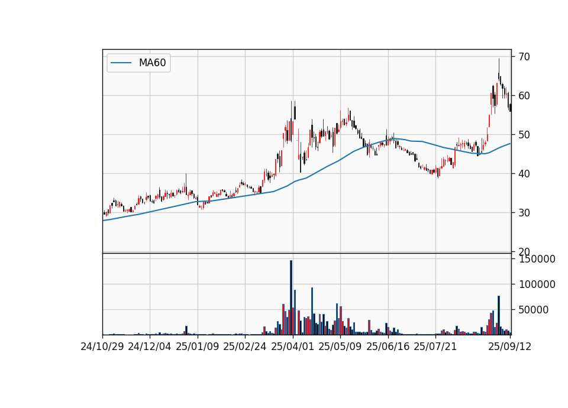The height and width of the screenshot is (408, 568).
Task: Click the volume axis value 100000
Action: [537, 284]
